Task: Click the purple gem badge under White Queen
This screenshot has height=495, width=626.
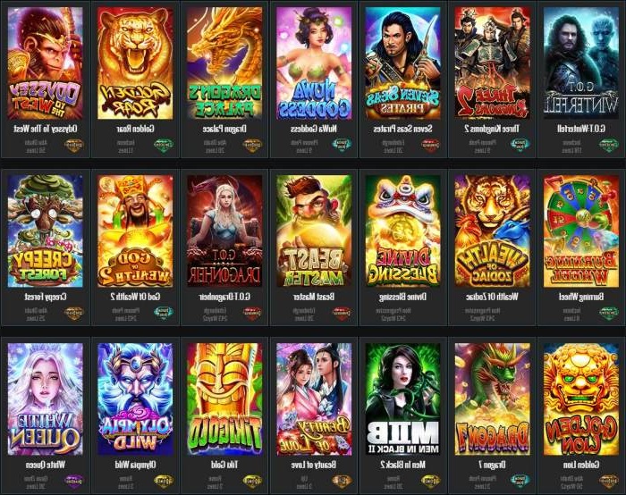Action: pos(74,481)
